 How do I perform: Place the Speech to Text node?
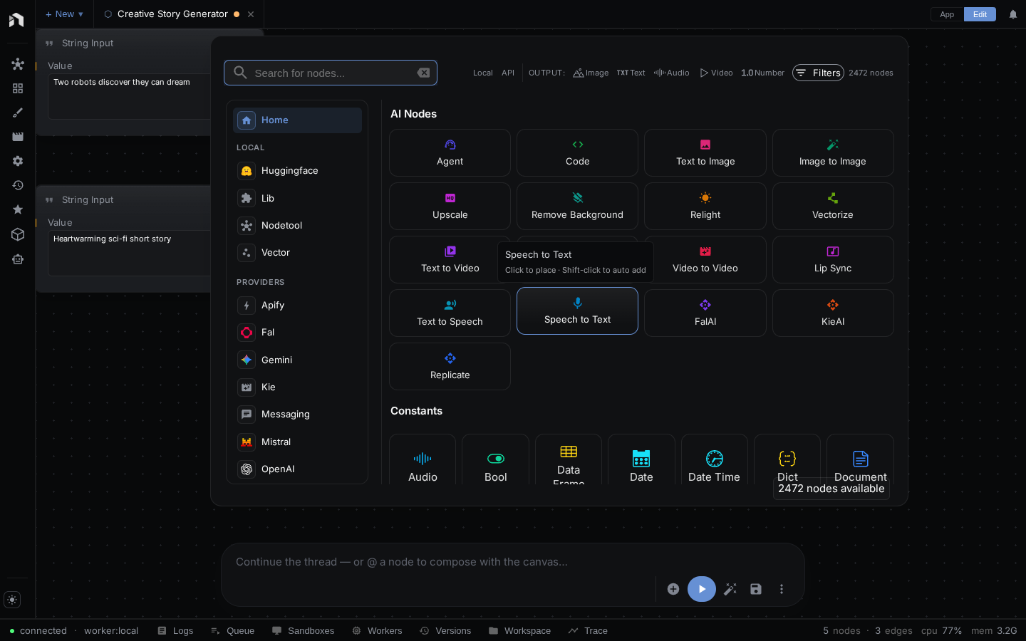pos(577,311)
